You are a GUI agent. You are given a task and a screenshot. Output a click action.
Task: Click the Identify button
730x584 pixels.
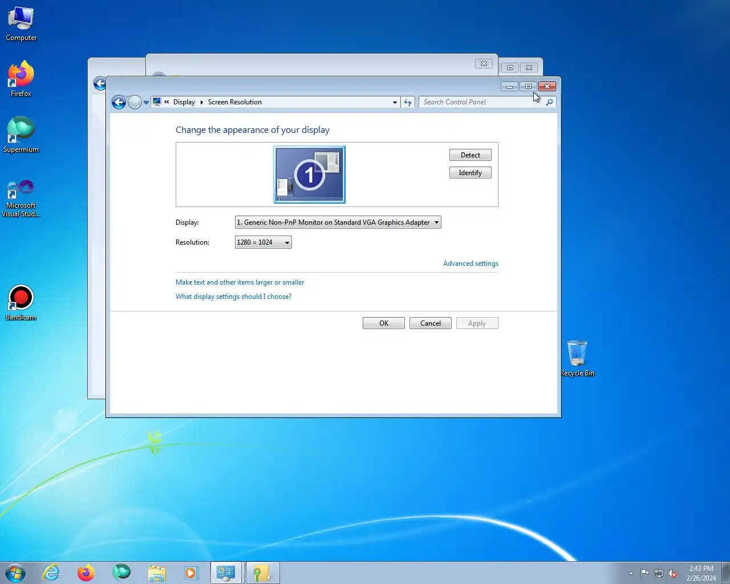(x=470, y=173)
